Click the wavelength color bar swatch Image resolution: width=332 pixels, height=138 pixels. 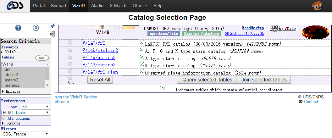[x=130, y=28]
